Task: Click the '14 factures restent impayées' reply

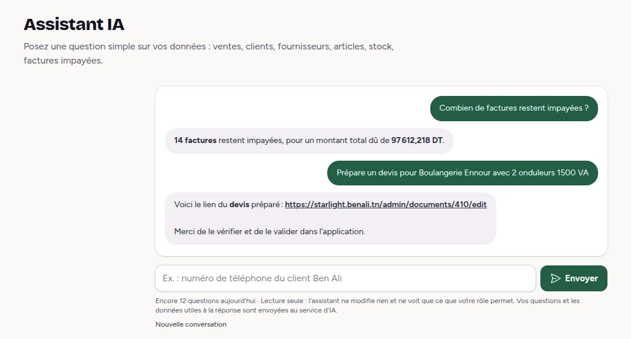Action: coord(309,140)
